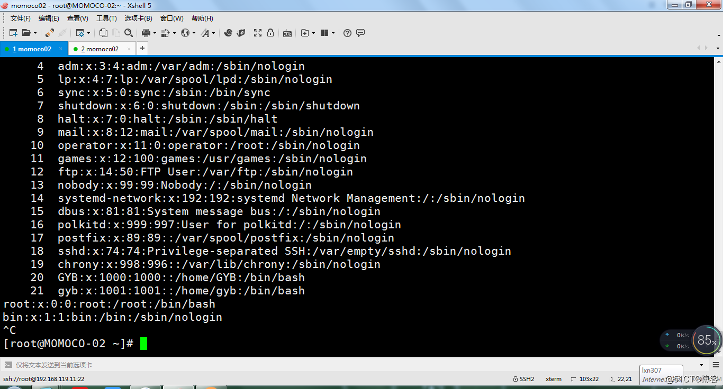
Task: Open the 选项卡(B) menu
Action: (138, 18)
